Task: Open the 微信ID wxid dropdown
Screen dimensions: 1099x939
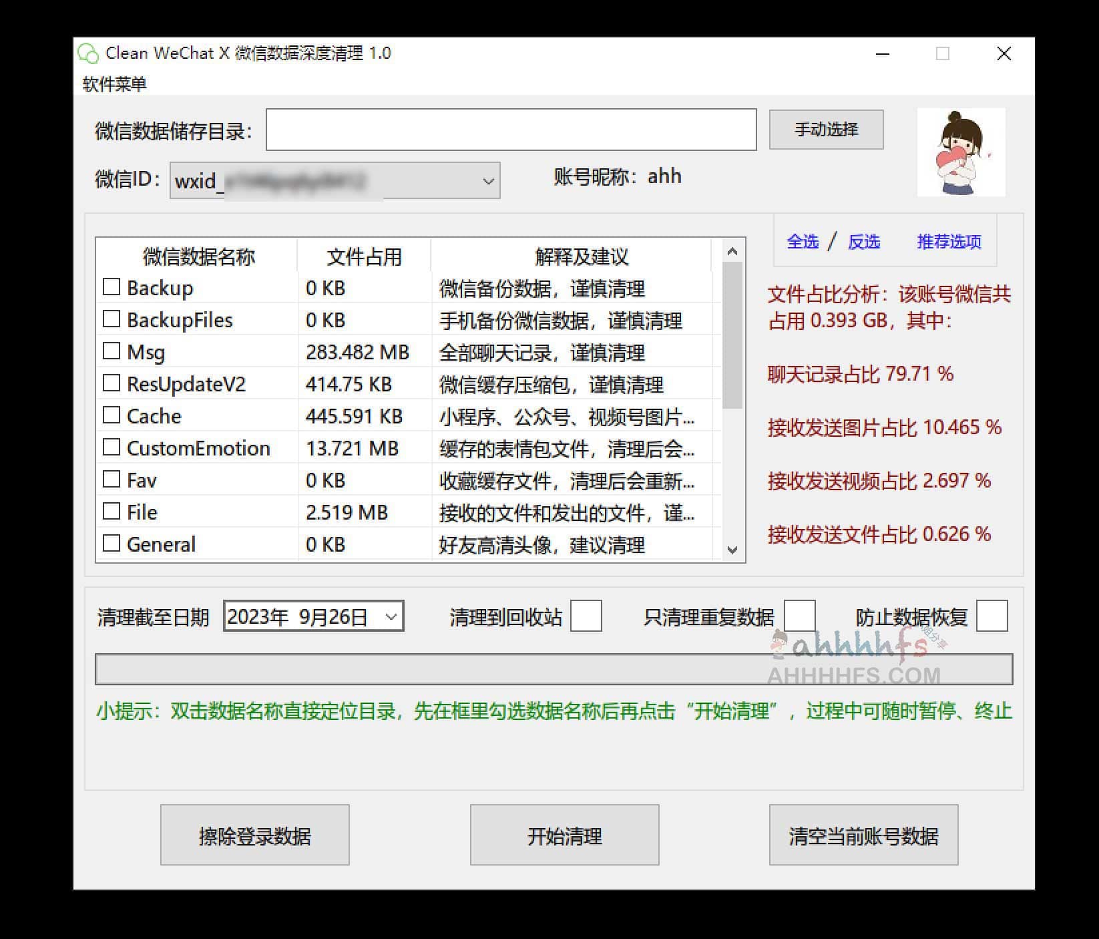Action: tap(487, 180)
